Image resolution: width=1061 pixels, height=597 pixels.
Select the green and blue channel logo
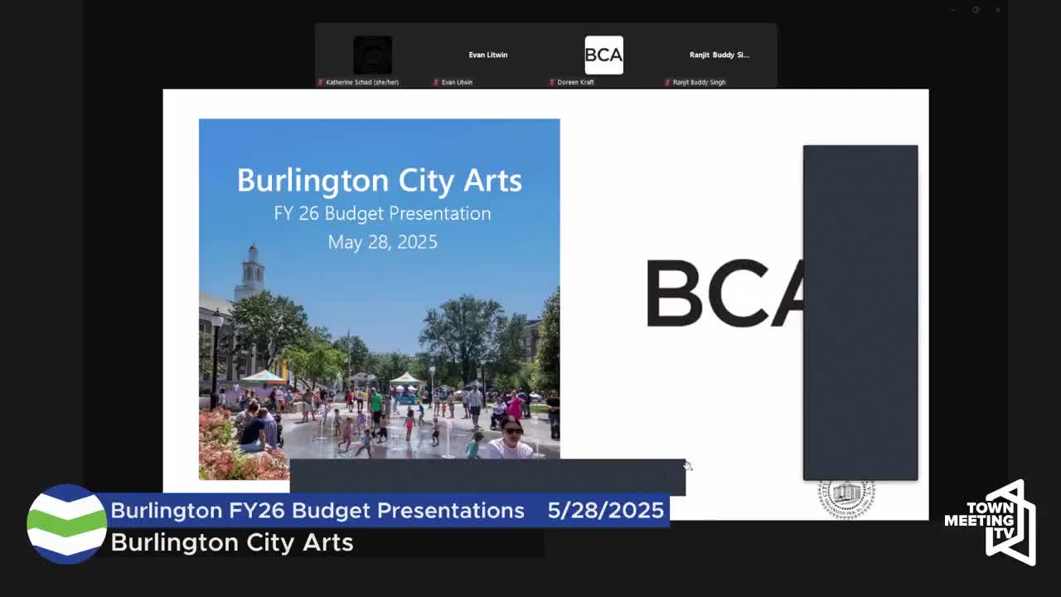(66, 525)
